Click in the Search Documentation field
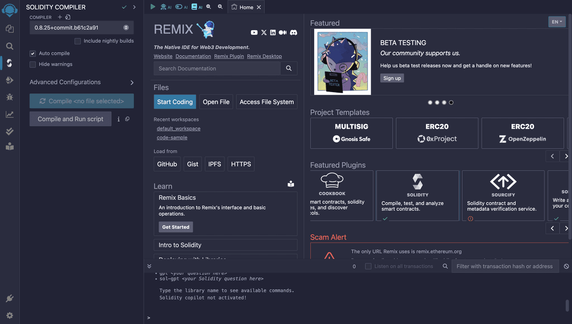Viewport: 572px width, 324px height. 217,68
